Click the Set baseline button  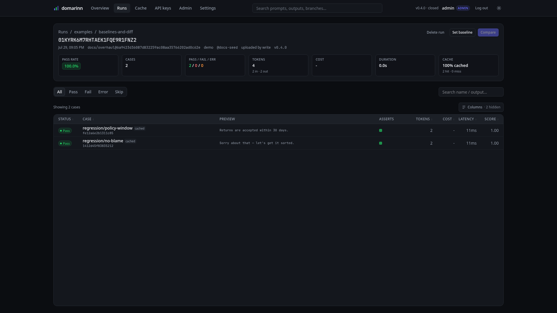point(462,32)
